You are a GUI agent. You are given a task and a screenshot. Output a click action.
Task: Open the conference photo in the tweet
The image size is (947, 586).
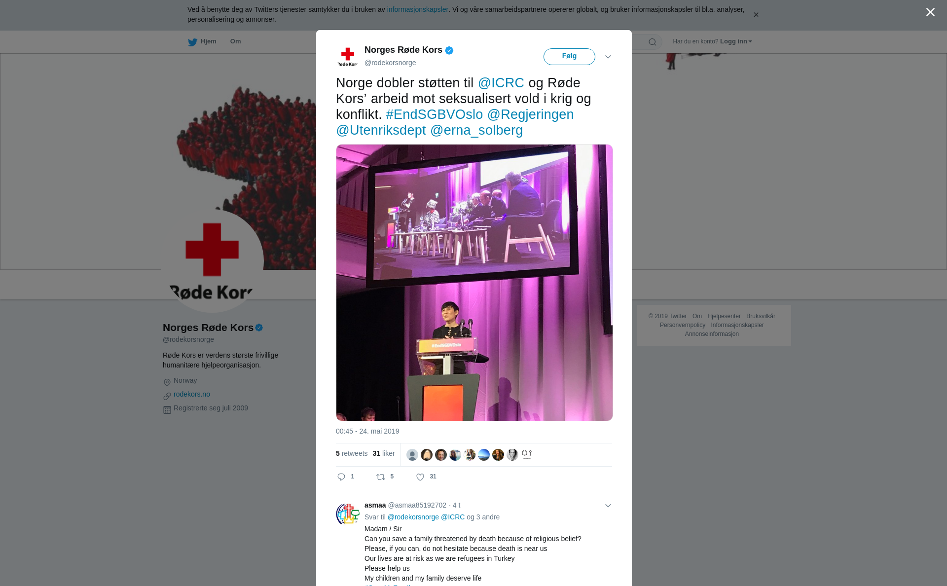click(474, 283)
